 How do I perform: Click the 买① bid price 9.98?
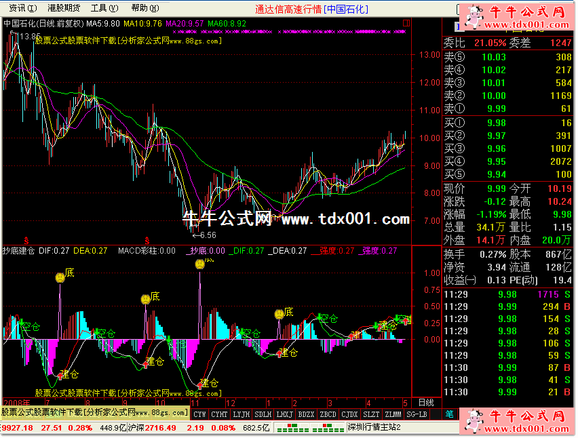tap(497, 123)
